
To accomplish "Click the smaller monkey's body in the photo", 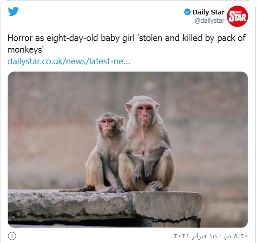I will pyautogui.click(x=105, y=155).
